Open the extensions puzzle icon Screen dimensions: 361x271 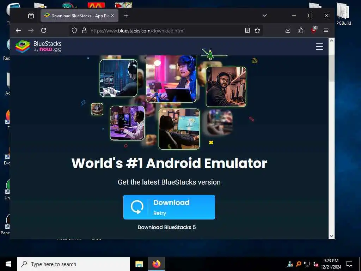pos(301,30)
